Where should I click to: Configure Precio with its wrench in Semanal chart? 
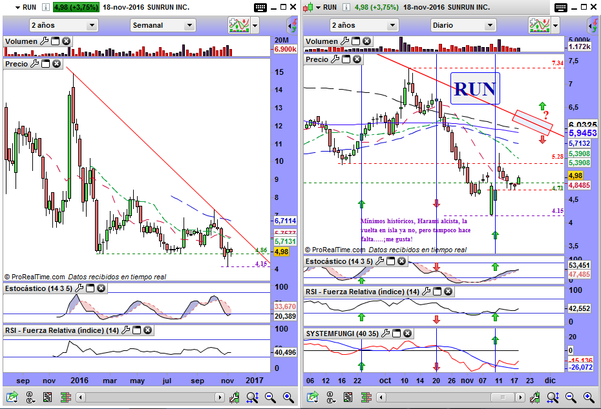35,63
